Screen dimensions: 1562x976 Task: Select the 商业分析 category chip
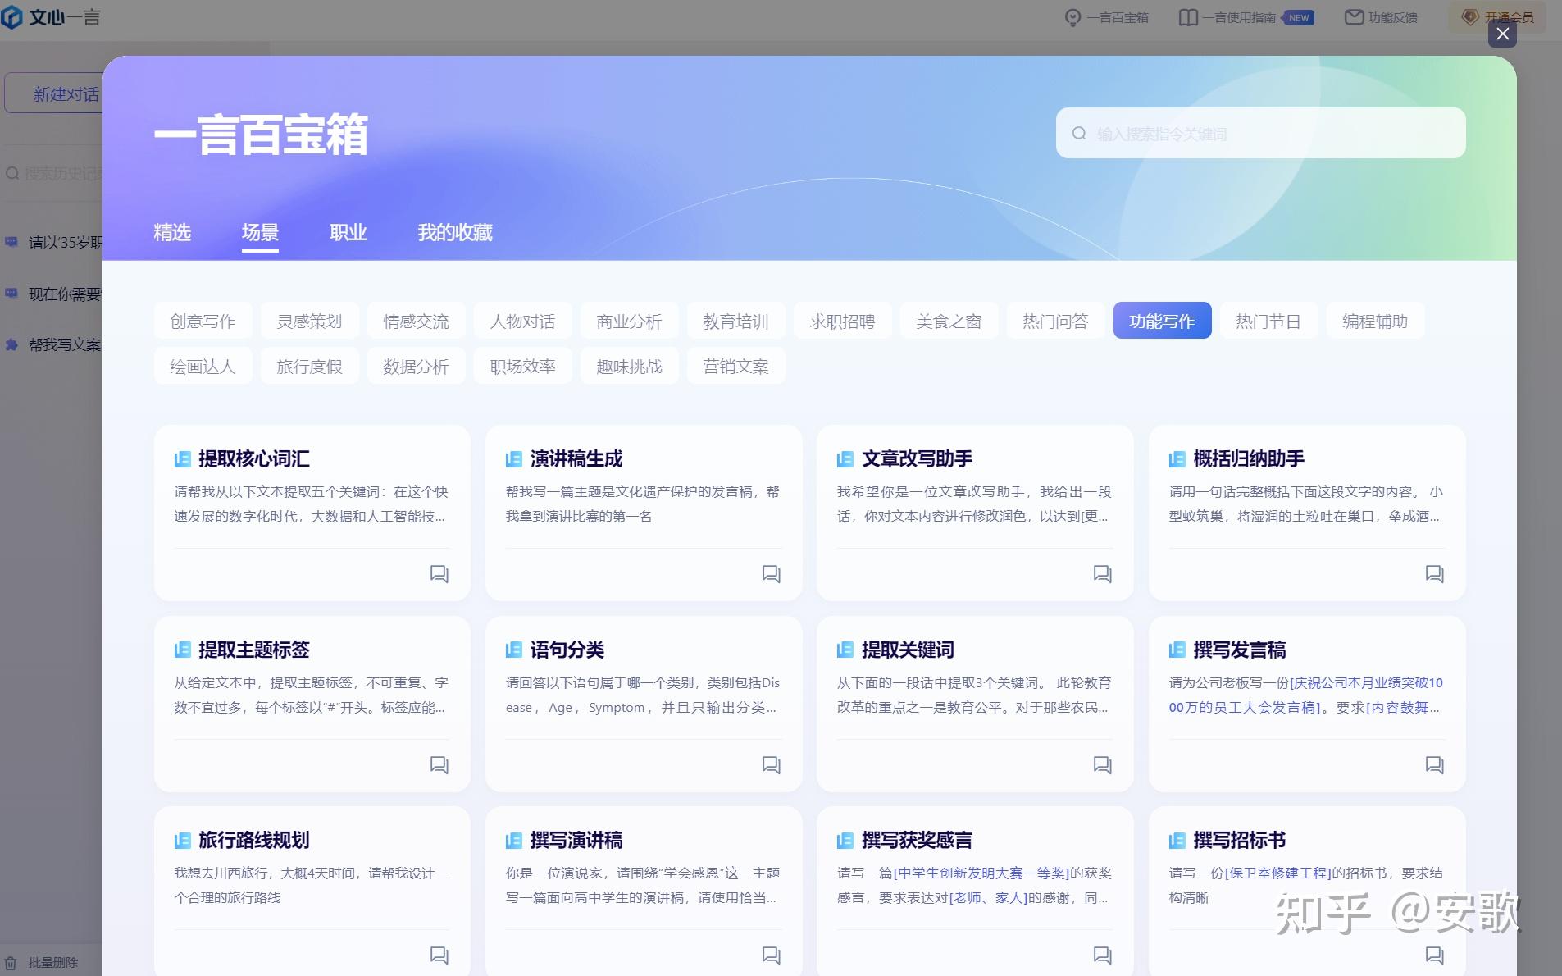(x=629, y=321)
